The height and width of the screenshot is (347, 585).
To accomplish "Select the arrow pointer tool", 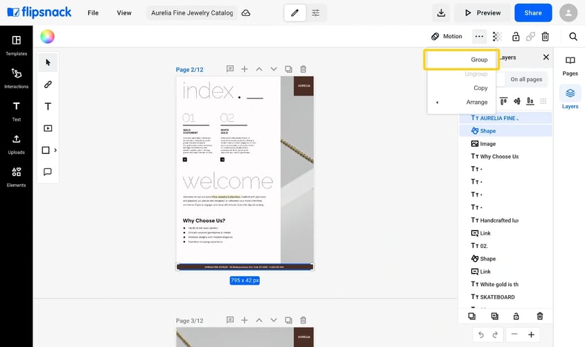I will (48, 62).
